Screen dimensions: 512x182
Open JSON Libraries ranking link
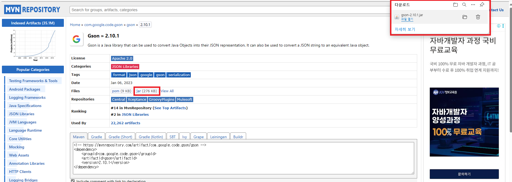(135, 114)
